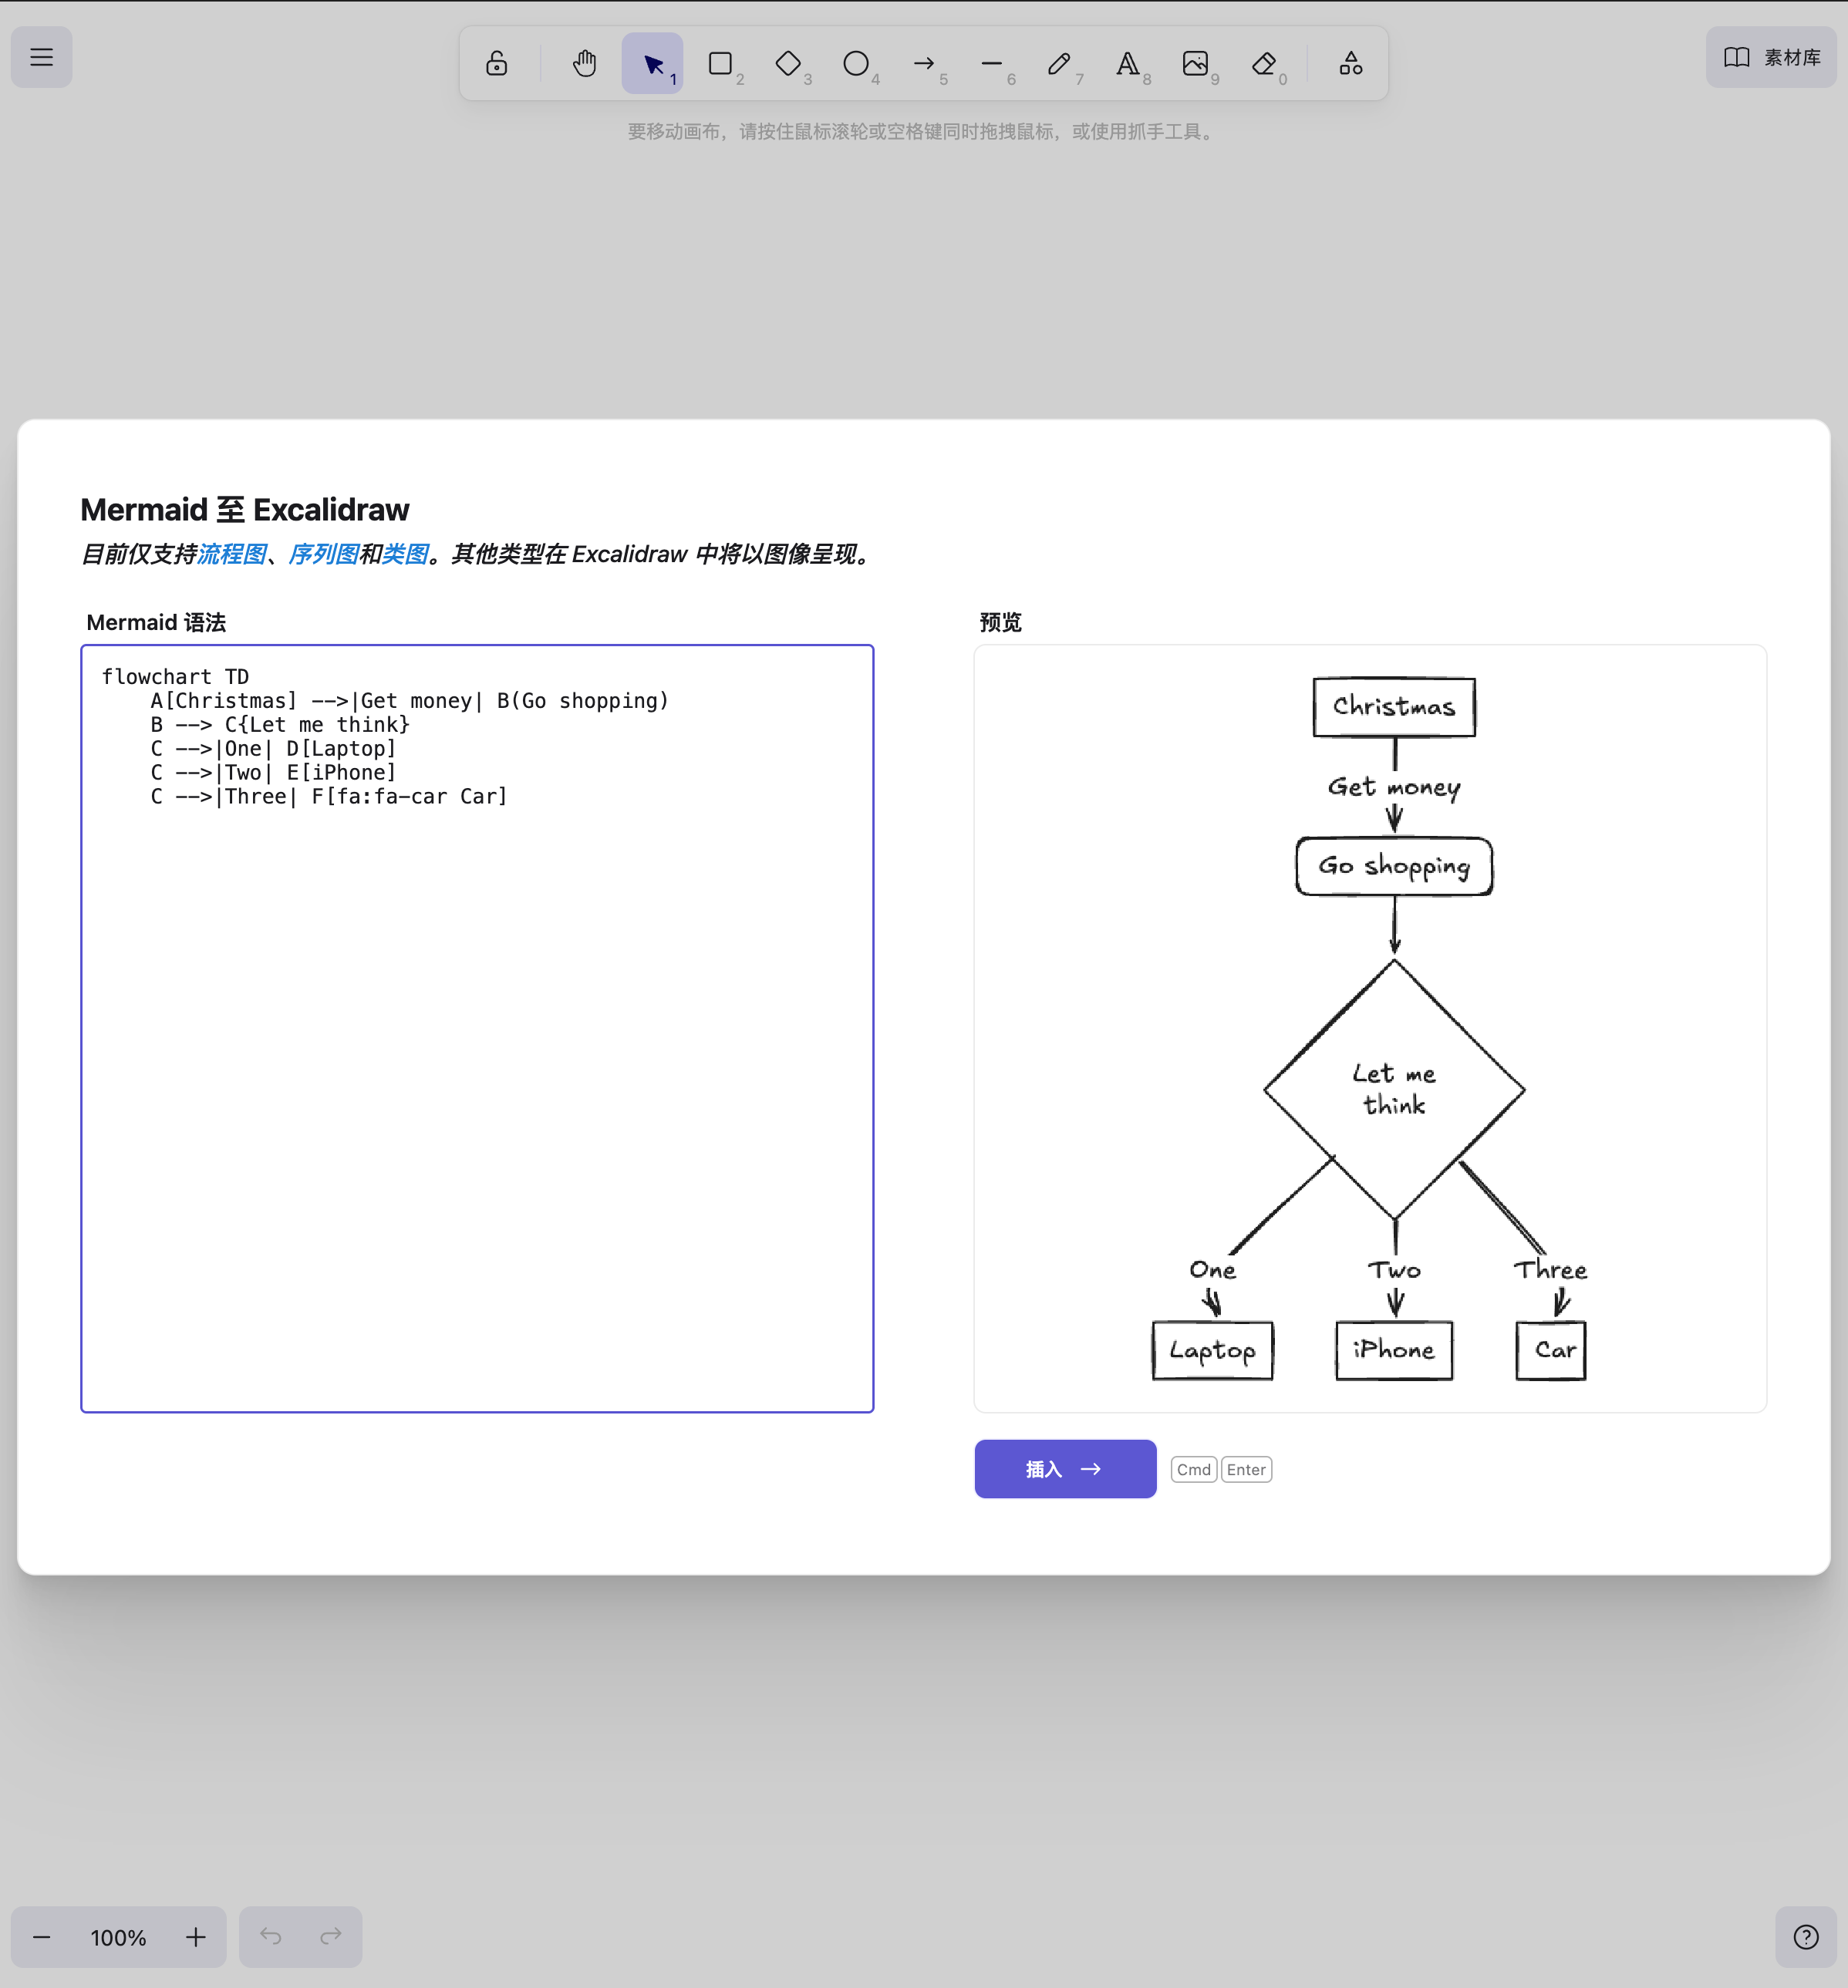This screenshot has width=1848, height=1988.
Task: Select the Eraser tool
Action: tap(1263, 64)
